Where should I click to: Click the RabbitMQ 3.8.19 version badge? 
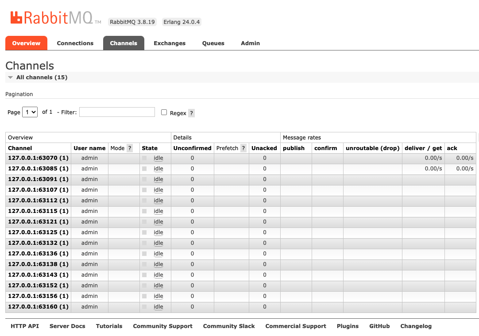pyautogui.click(x=132, y=22)
